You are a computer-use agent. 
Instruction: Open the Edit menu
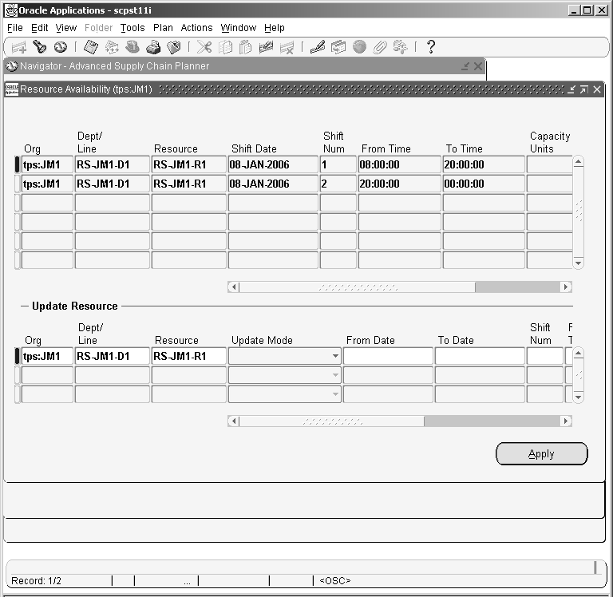[x=39, y=28]
